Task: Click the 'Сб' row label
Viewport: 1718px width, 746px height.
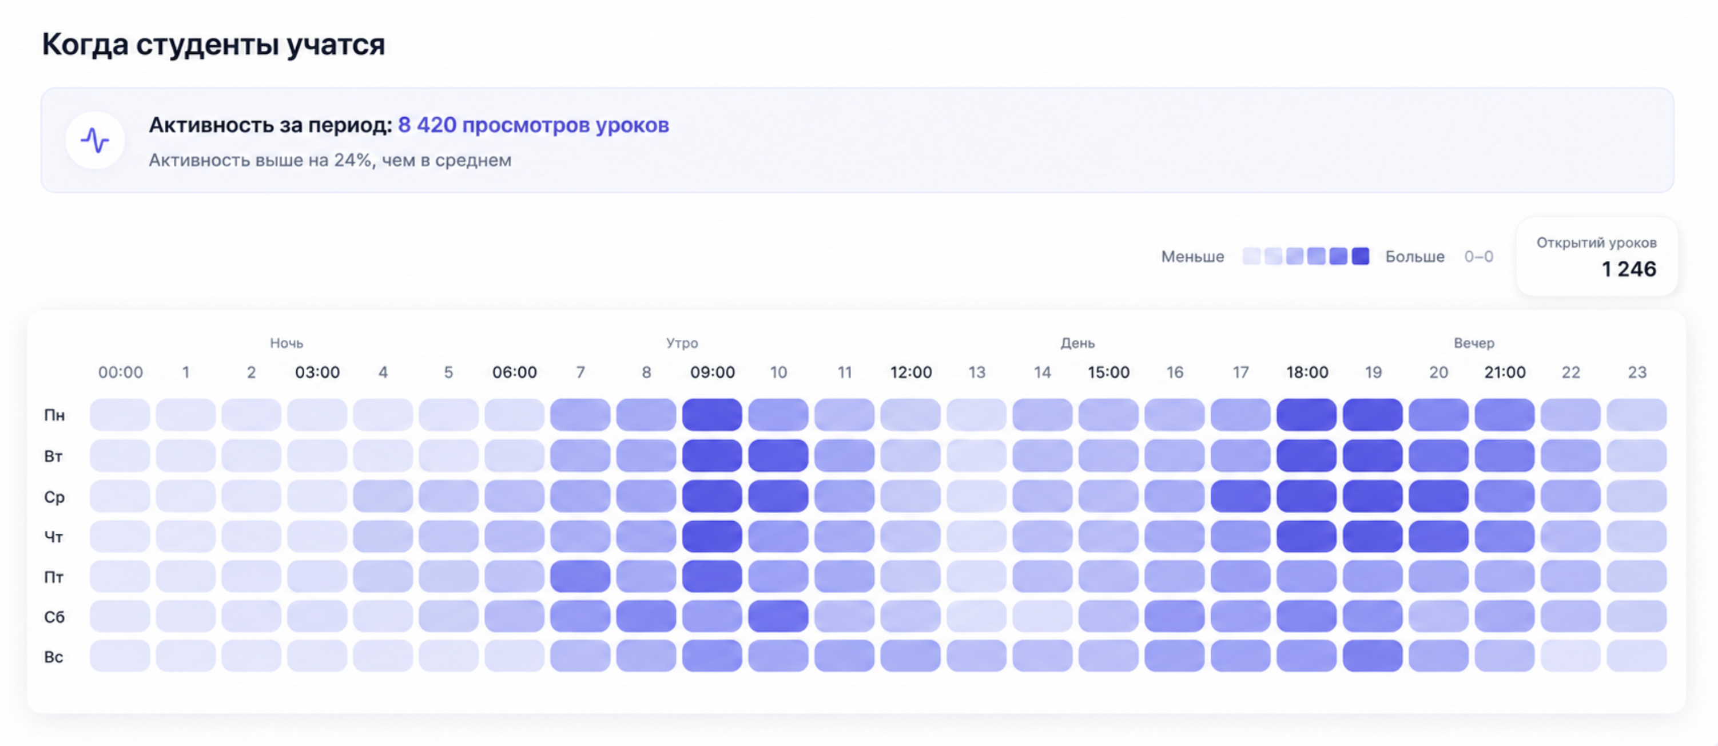Action: 54,617
